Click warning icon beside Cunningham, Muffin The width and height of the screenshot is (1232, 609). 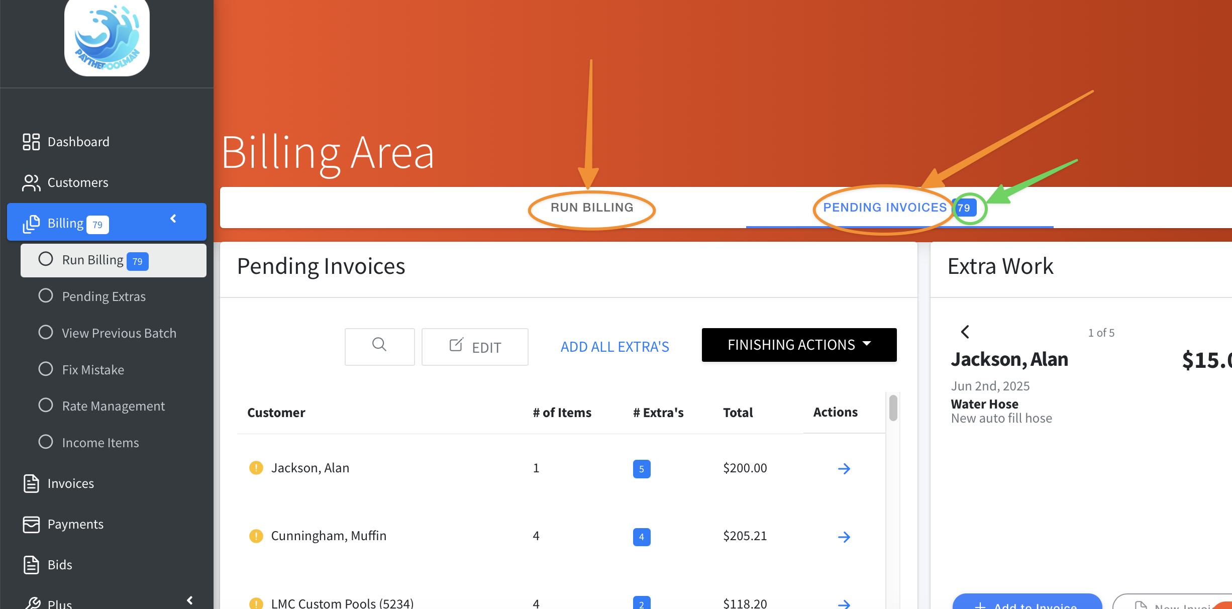point(256,536)
